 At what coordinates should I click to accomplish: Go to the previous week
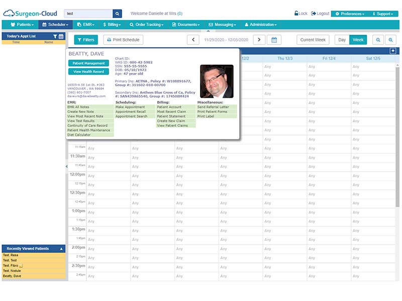tap(193, 40)
